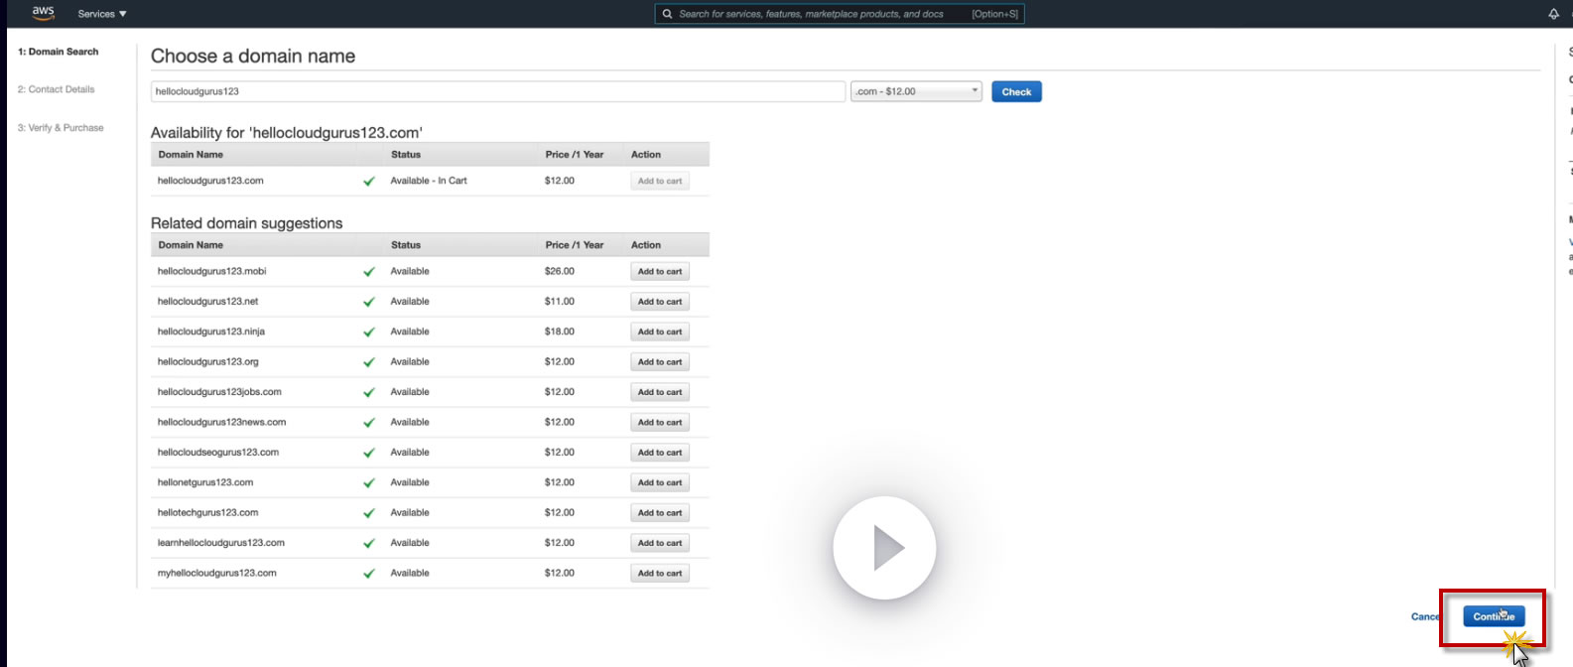
Task: Open the Services menu
Action: click(102, 14)
